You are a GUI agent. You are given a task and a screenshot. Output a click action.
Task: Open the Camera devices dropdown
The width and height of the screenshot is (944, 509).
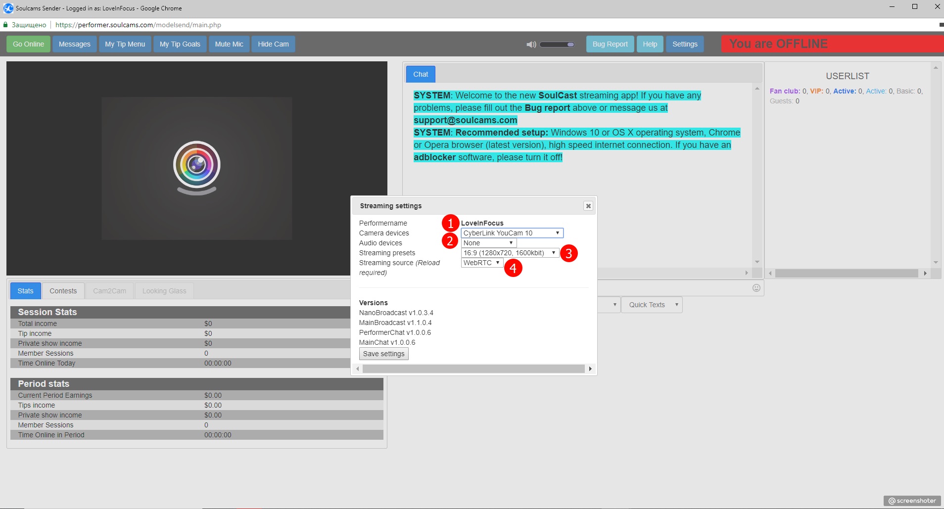[x=512, y=233]
